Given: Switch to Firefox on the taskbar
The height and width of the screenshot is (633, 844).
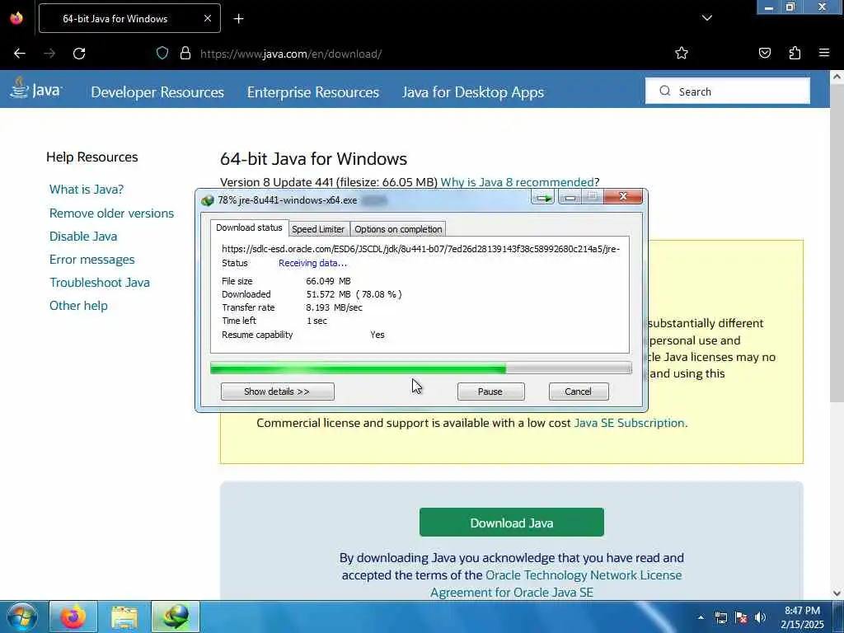Looking at the screenshot, I should (x=73, y=617).
